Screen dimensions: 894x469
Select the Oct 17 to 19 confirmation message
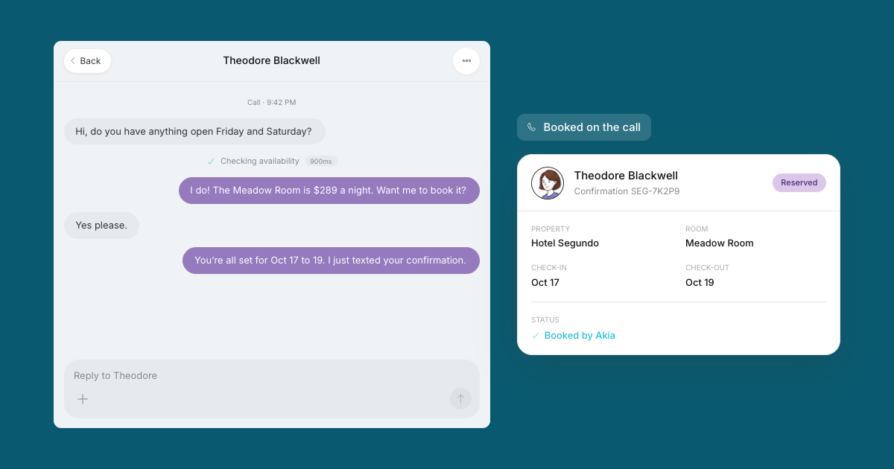tap(331, 261)
